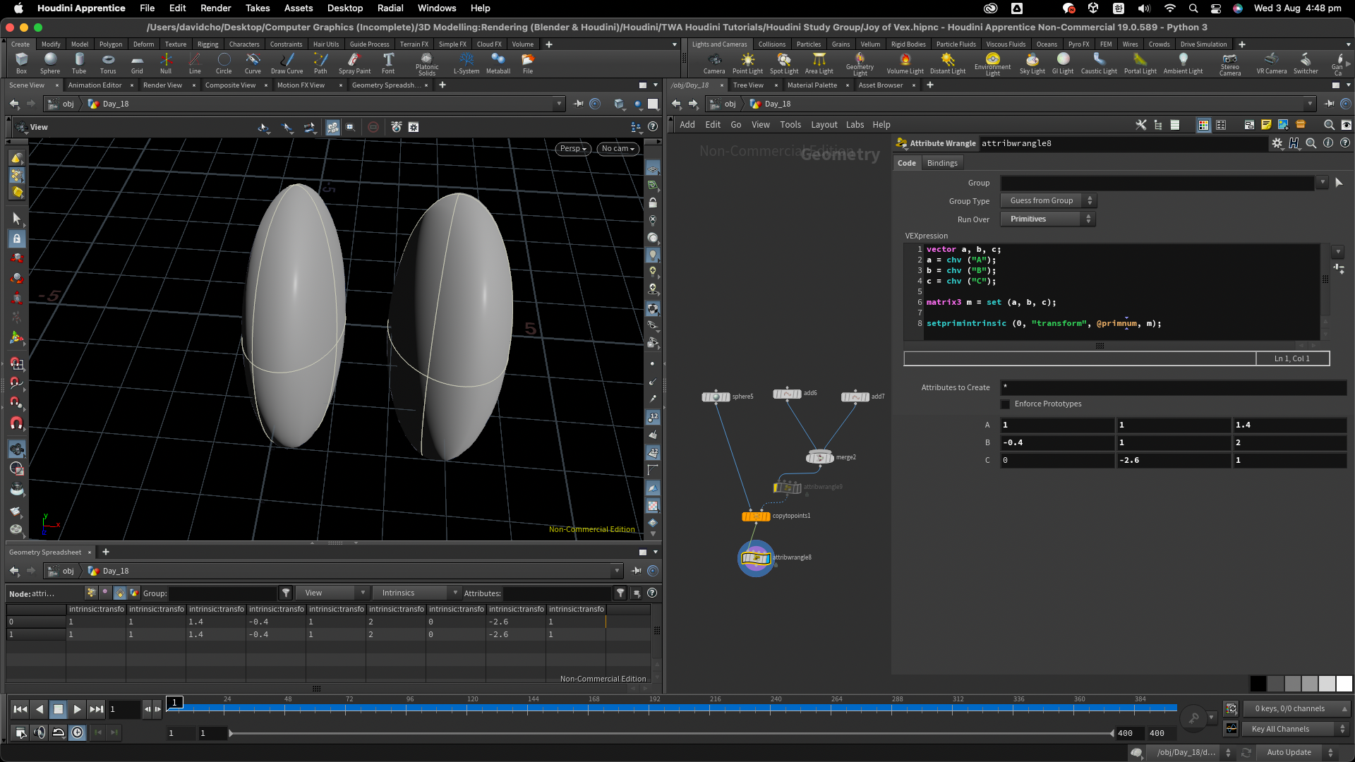
Task: Enable the Enforce Prototypes checkbox
Action: click(1006, 404)
